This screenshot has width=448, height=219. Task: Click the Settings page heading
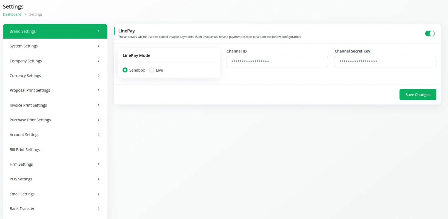(x=13, y=6)
